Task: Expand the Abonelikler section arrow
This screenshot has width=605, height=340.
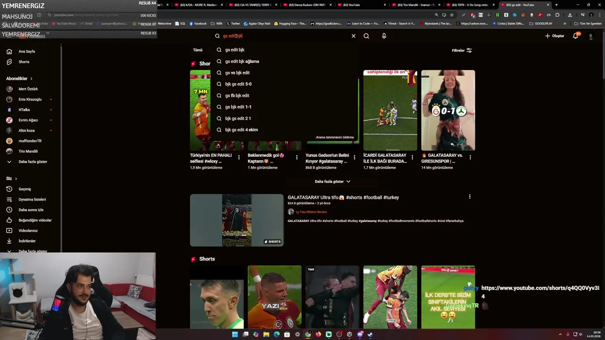Action: (31, 78)
